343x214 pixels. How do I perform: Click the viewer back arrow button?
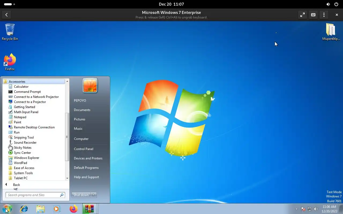click(6, 15)
